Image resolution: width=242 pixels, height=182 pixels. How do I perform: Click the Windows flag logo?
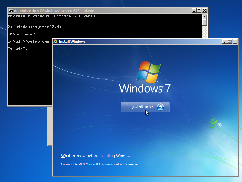(x=148, y=72)
